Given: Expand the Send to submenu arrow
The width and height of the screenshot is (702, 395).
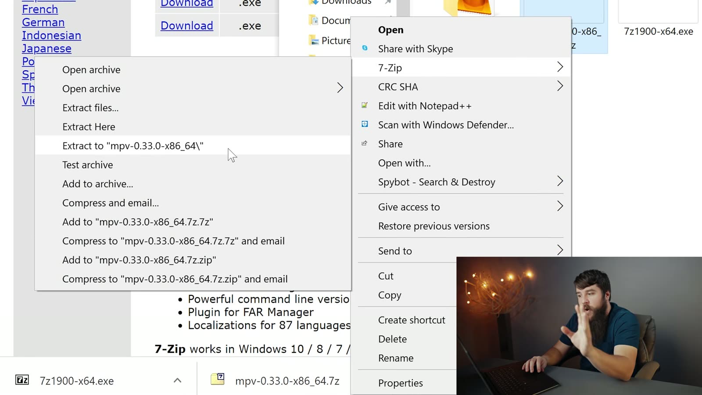Looking at the screenshot, I should 560,250.
